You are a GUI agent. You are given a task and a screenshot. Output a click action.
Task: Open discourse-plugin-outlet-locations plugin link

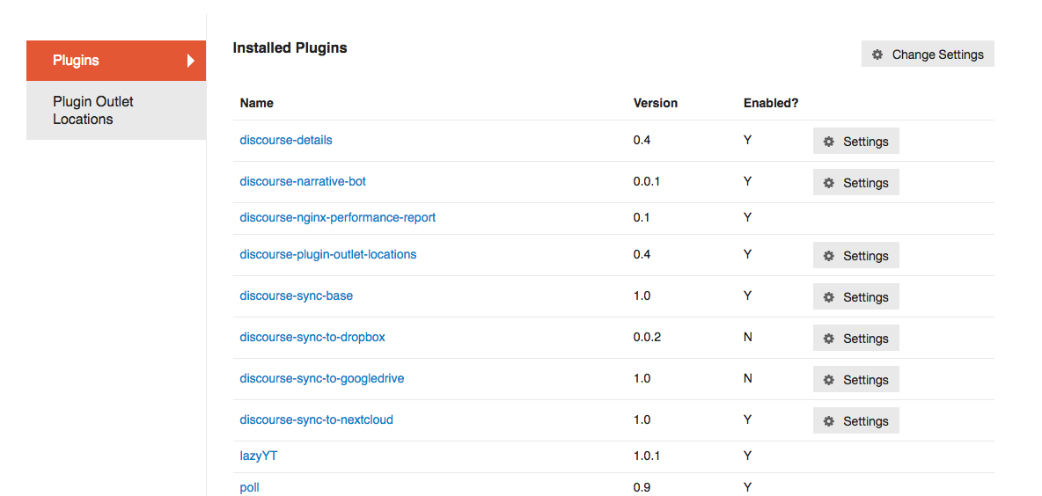point(327,254)
